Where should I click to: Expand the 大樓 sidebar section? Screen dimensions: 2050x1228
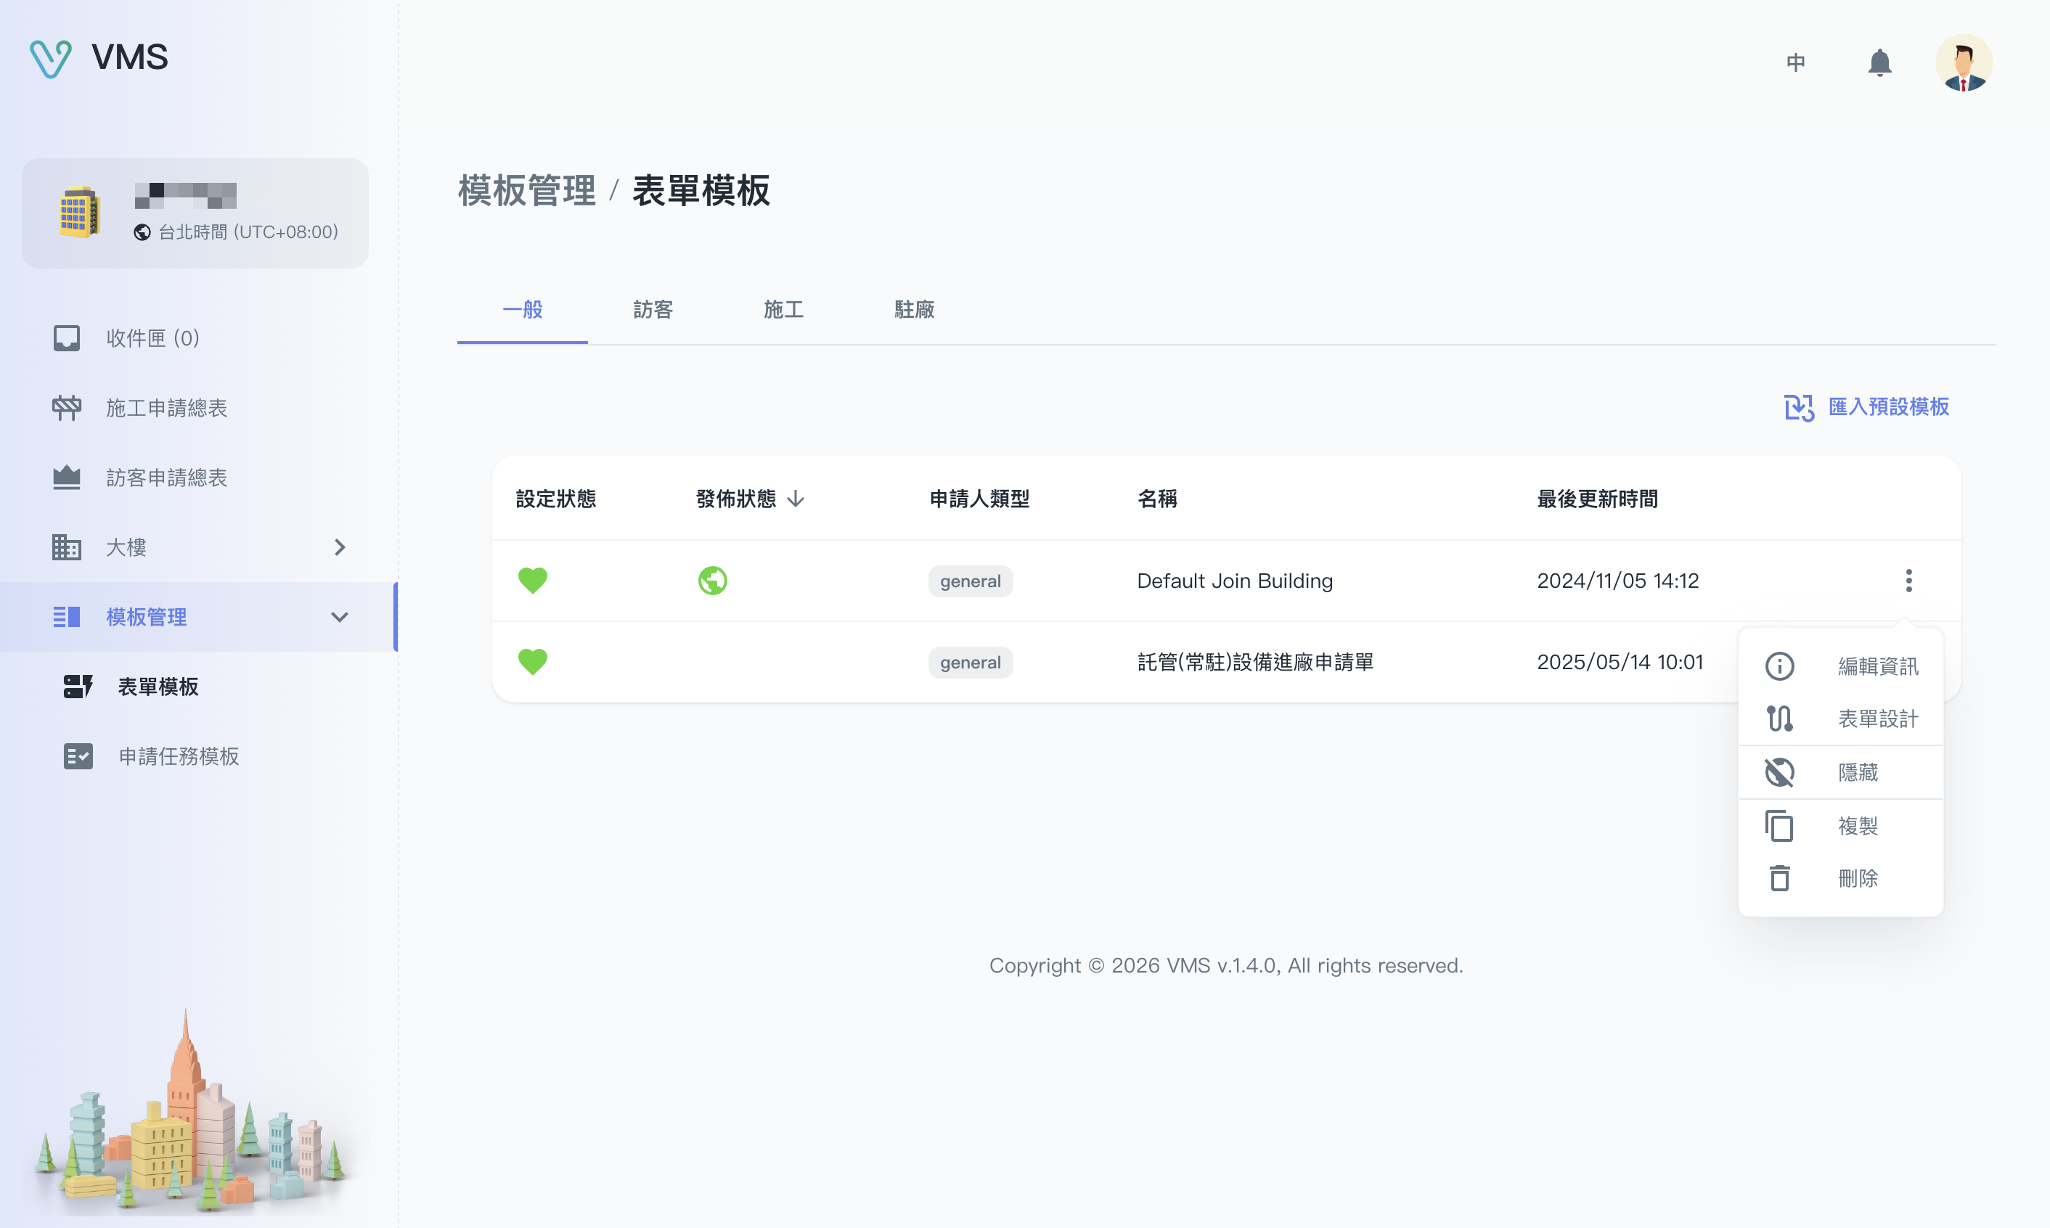pyautogui.click(x=199, y=547)
